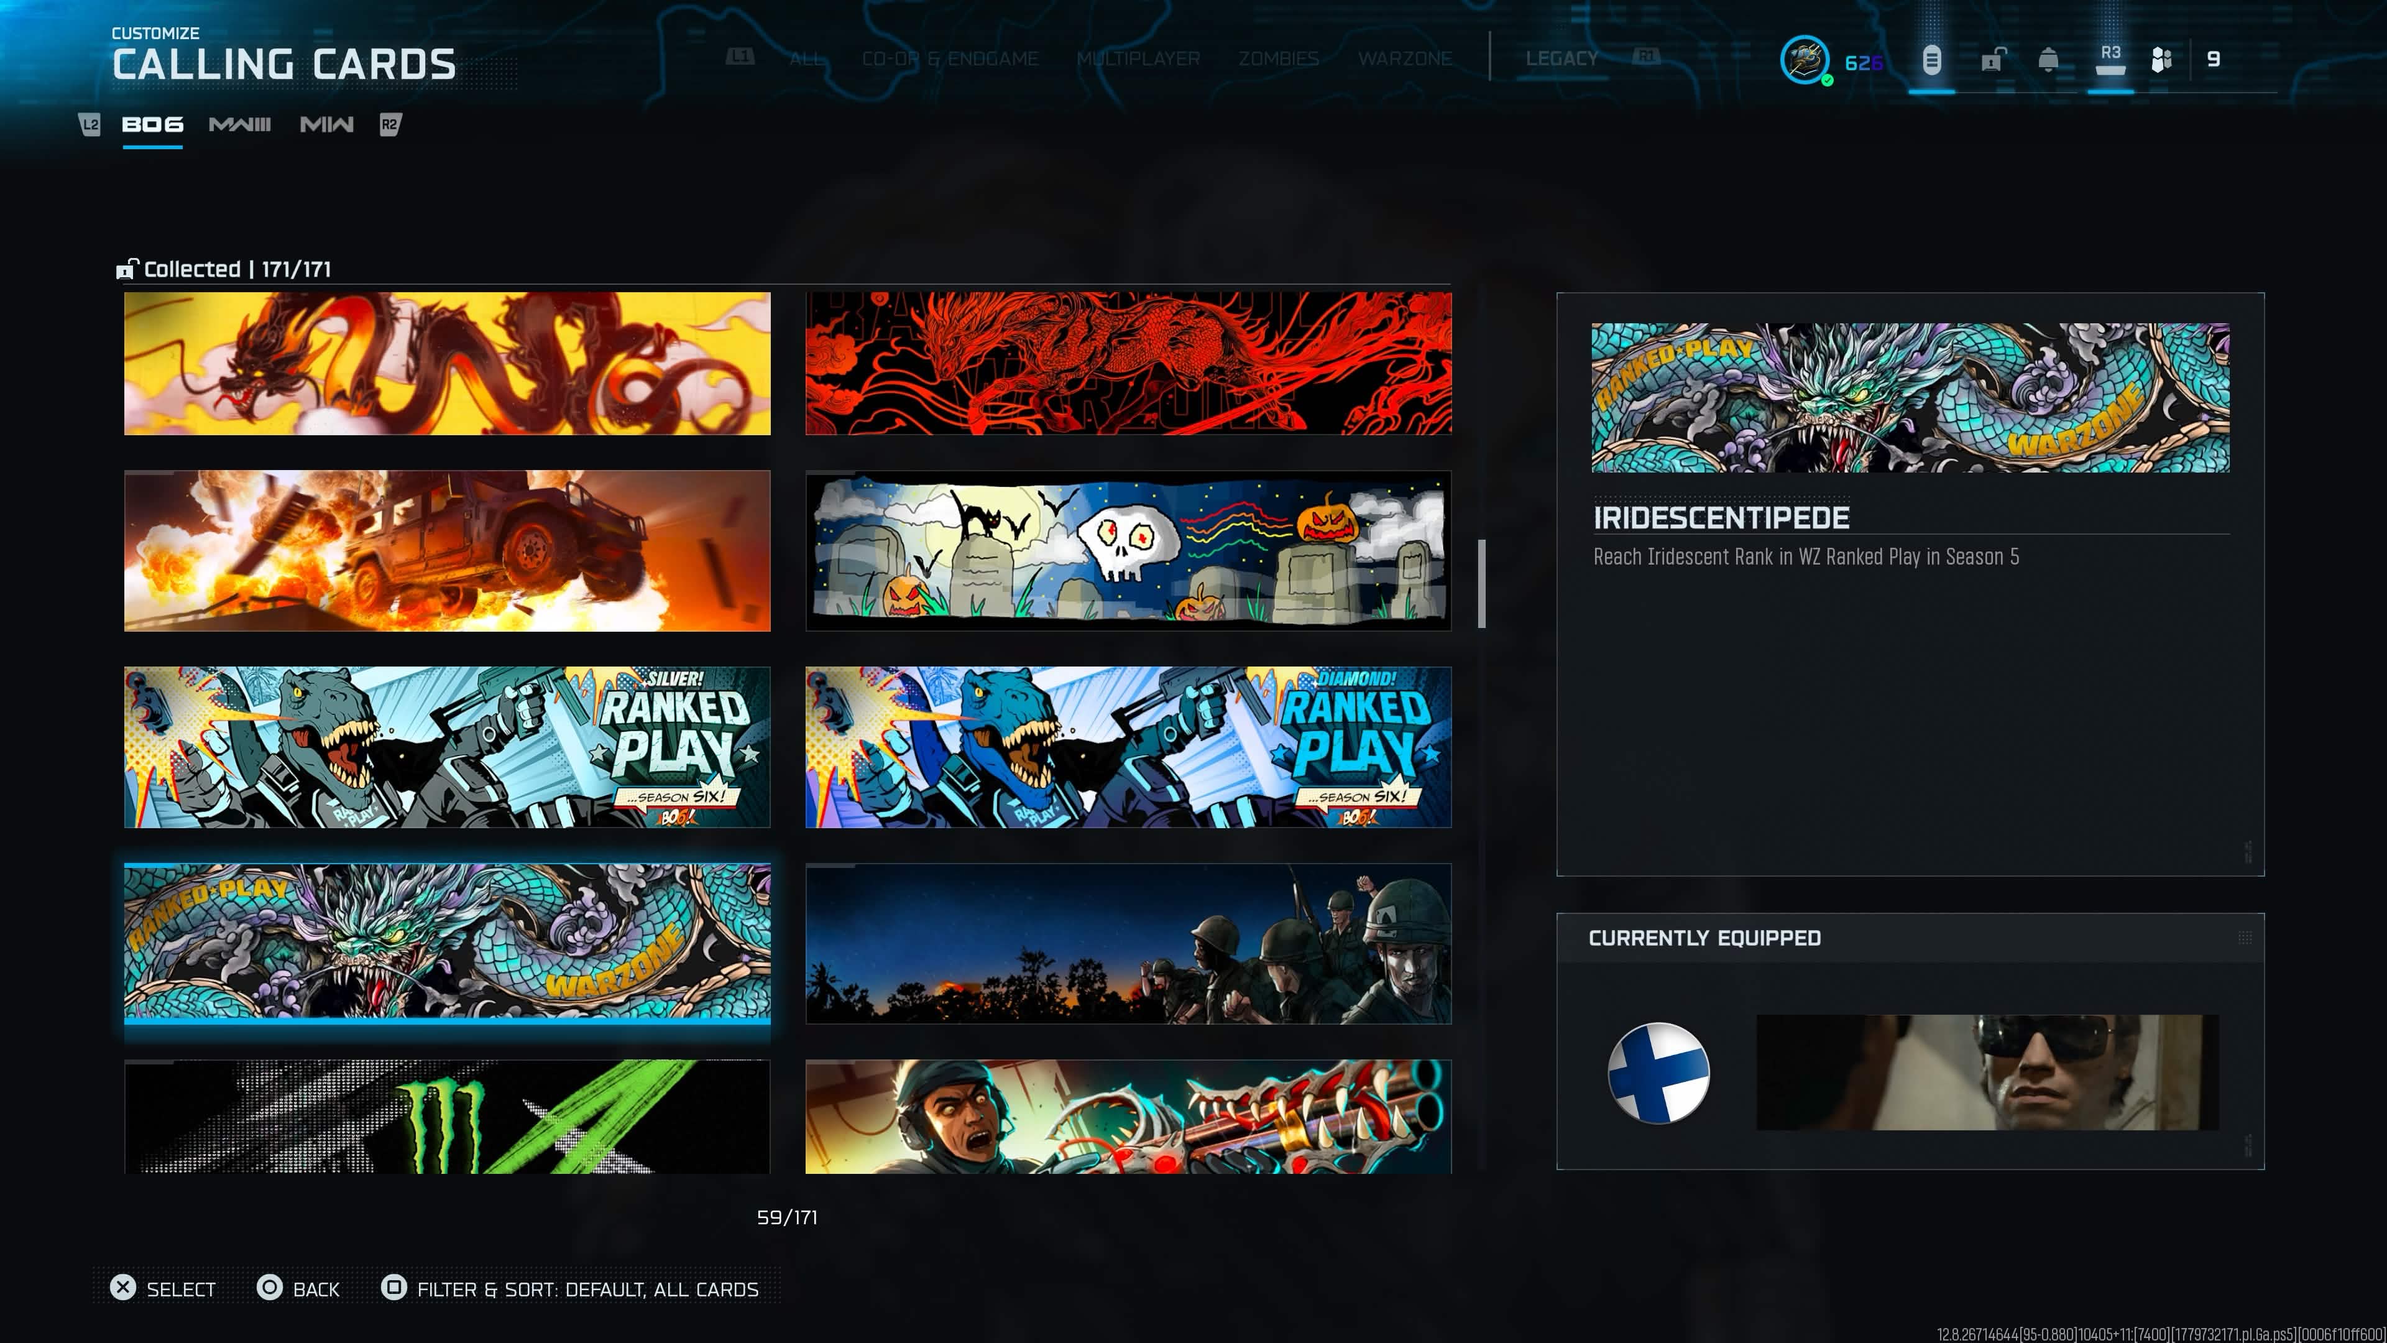Click the 59/171 position counter

click(788, 1218)
